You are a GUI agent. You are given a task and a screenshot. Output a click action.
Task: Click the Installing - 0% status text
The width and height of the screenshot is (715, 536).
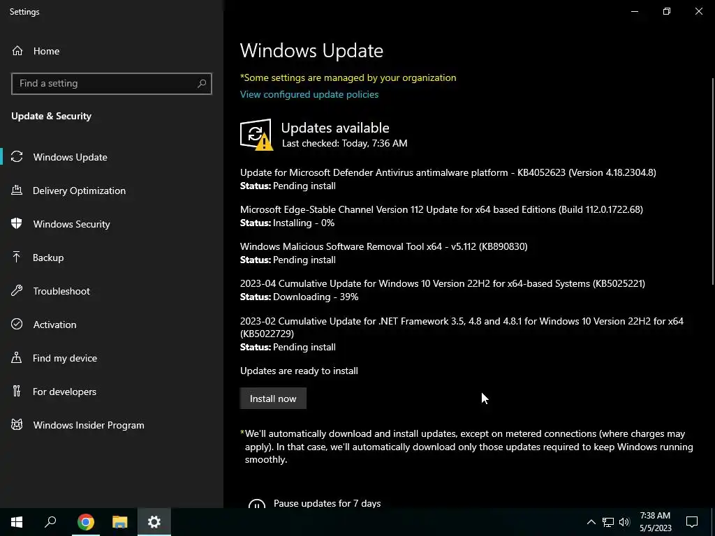point(304,223)
